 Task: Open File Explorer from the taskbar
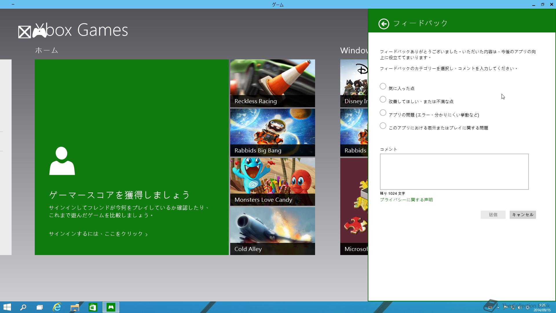[75, 307]
